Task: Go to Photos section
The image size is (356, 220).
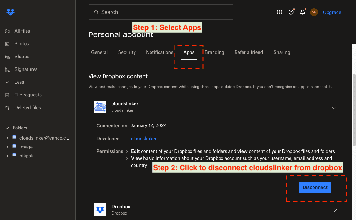Action: click(x=21, y=44)
